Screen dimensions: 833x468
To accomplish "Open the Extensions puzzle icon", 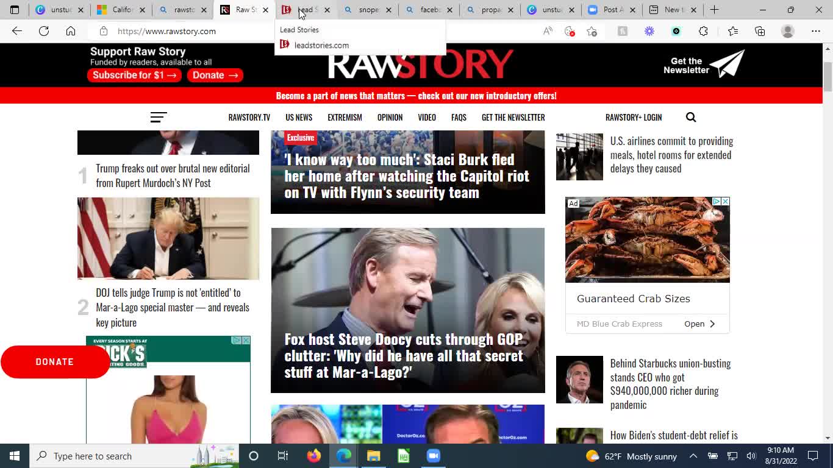I will [x=703, y=31].
